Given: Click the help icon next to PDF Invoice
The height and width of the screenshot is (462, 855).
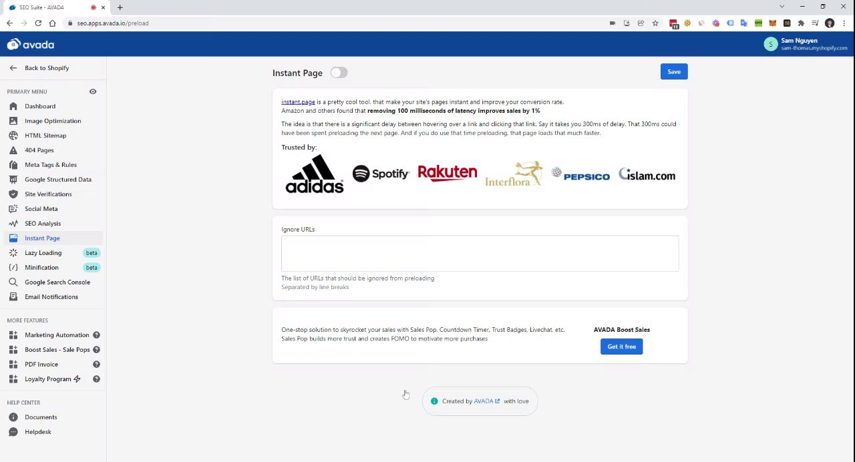Looking at the screenshot, I should tap(96, 365).
